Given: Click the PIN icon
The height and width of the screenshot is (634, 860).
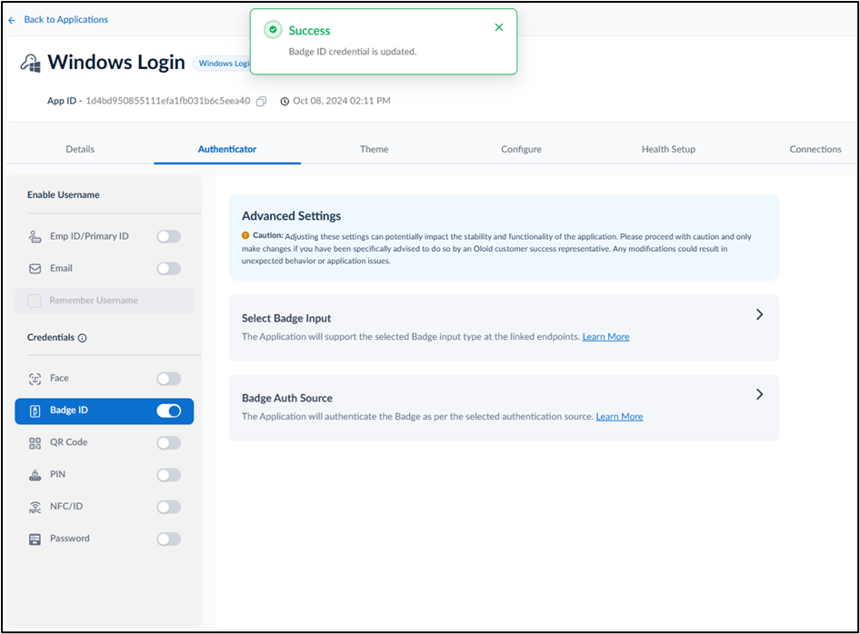Looking at the screenshot, I should [x=35, y=475].
